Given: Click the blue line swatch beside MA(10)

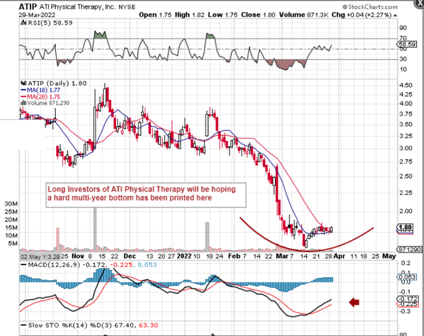Looking at the screenshot, I should 24,90.
